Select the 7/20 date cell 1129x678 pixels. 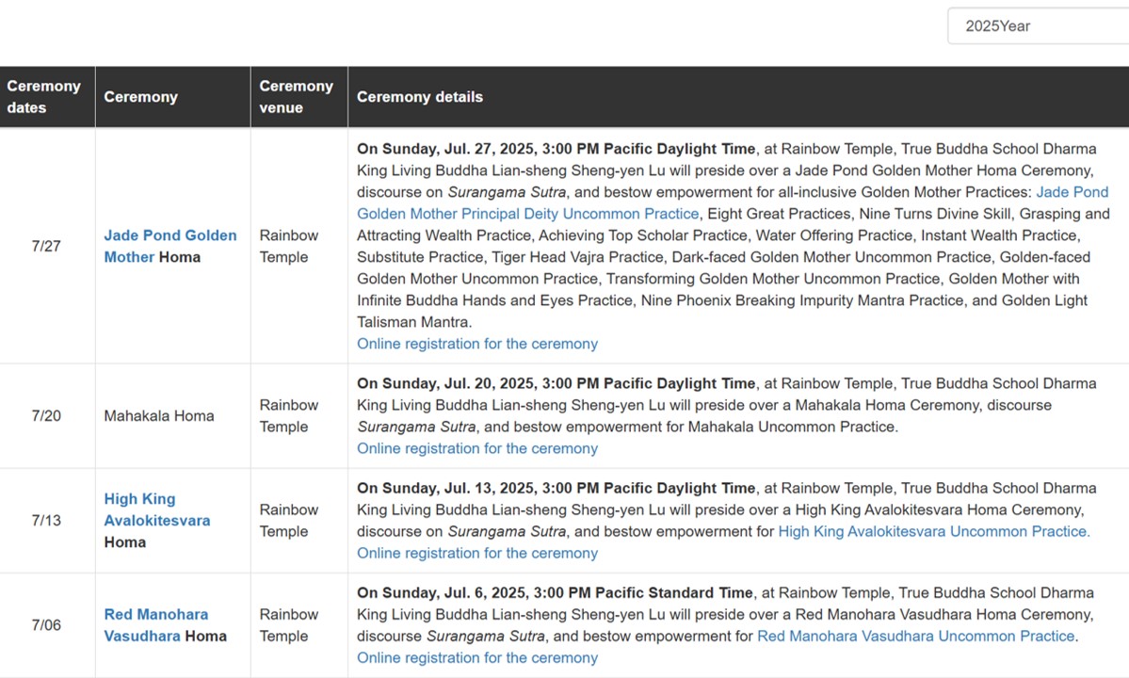tap(46, 416)
